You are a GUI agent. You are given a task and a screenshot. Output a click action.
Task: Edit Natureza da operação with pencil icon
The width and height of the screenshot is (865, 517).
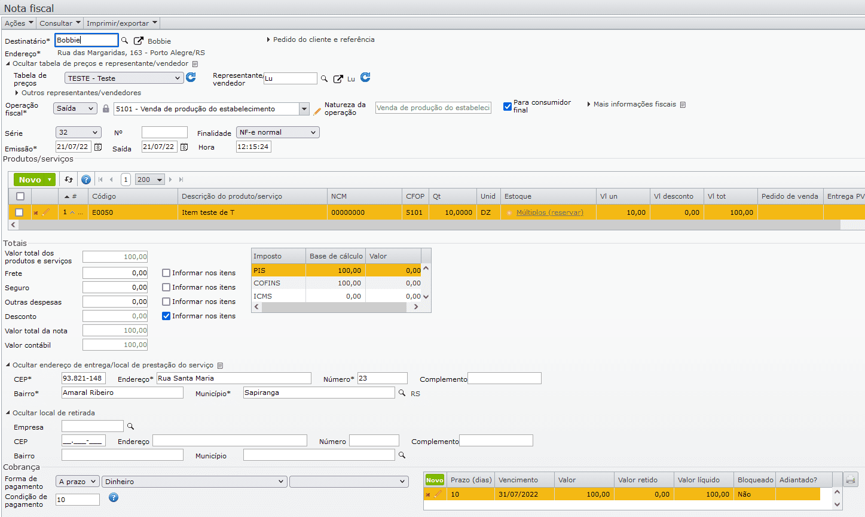(317, 111)
